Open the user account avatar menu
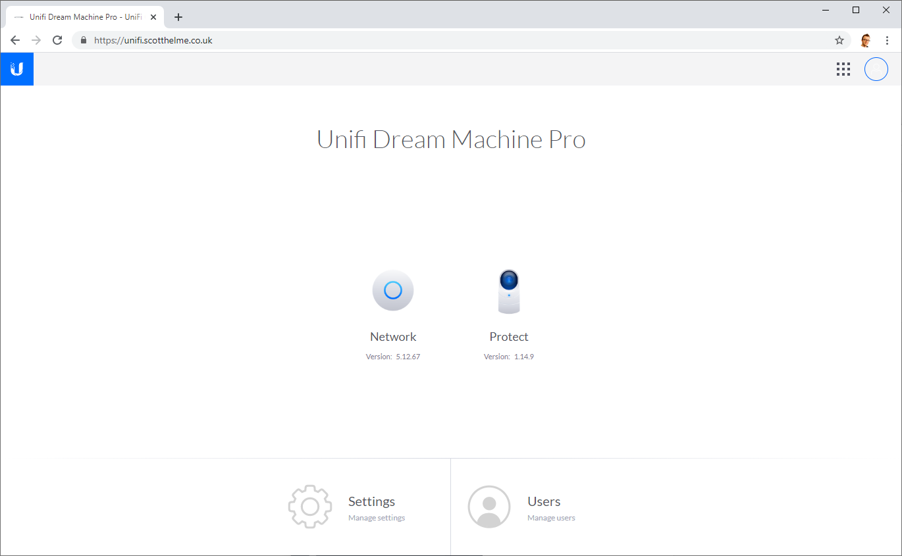 pos(876,69)
